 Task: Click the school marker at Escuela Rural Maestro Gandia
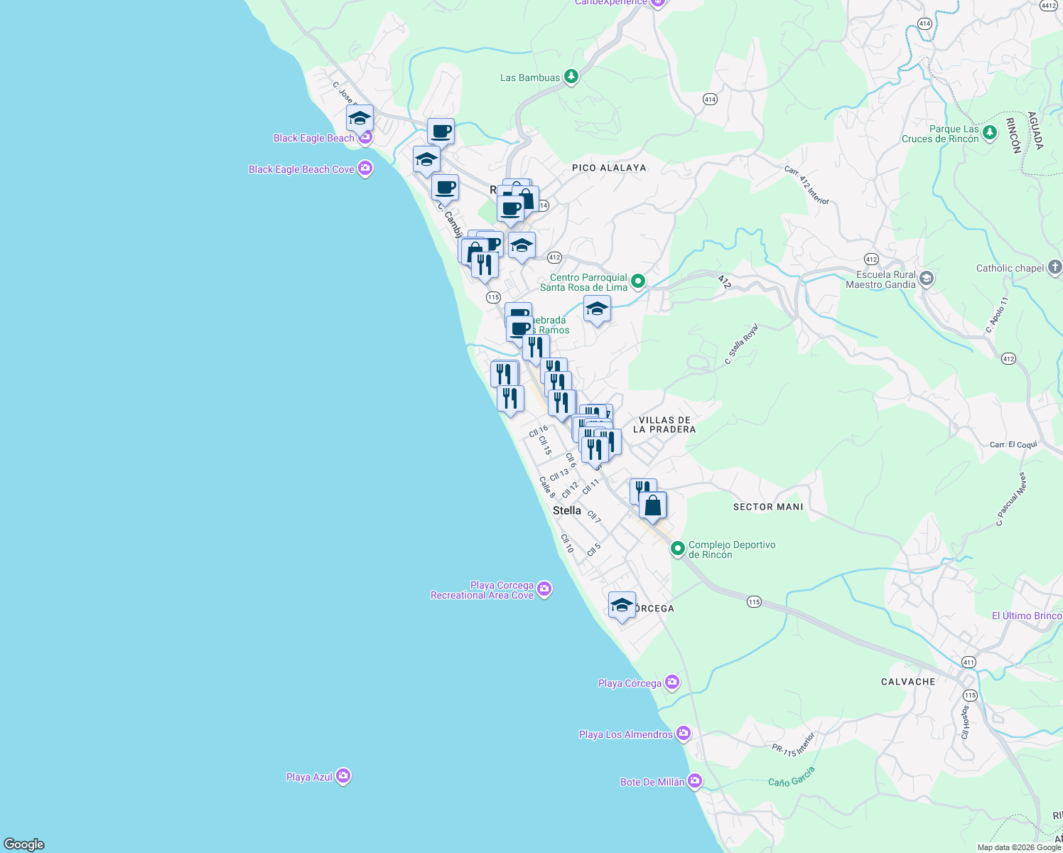[x=927, y=279]
